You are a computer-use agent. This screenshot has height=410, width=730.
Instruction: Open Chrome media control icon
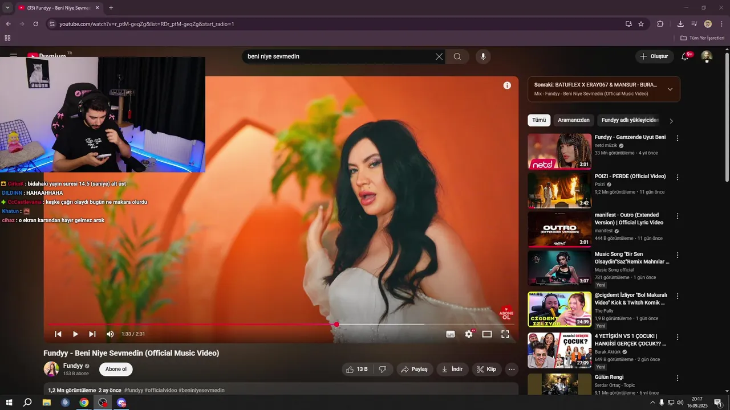[694, 24]
